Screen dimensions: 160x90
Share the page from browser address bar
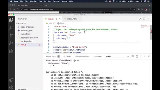pyautogui.click(x=130, y=9)
